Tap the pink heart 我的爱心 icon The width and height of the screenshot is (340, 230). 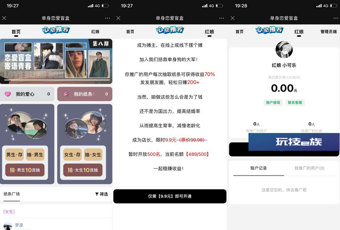point(8,94)
